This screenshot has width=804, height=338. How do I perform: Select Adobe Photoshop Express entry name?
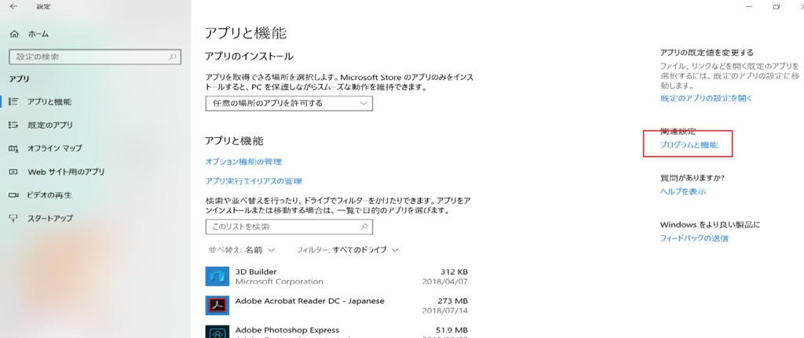[287, 330]
